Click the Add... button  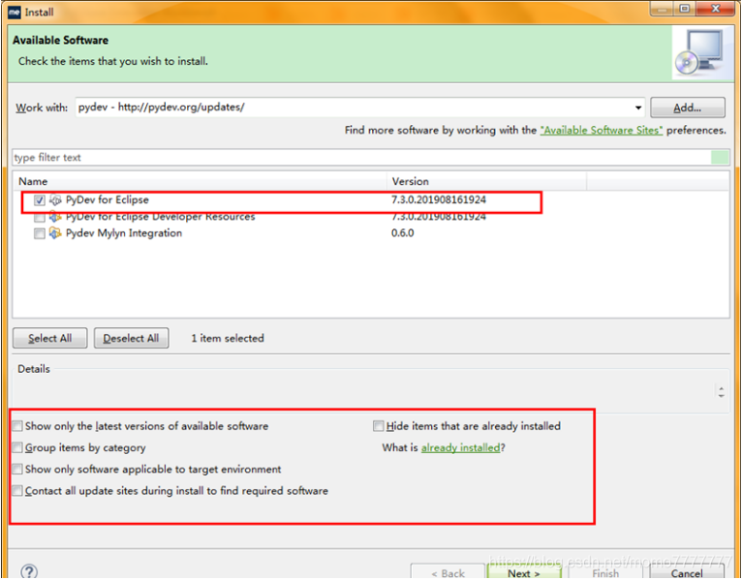pyautogui.click(x=688, y=107)
